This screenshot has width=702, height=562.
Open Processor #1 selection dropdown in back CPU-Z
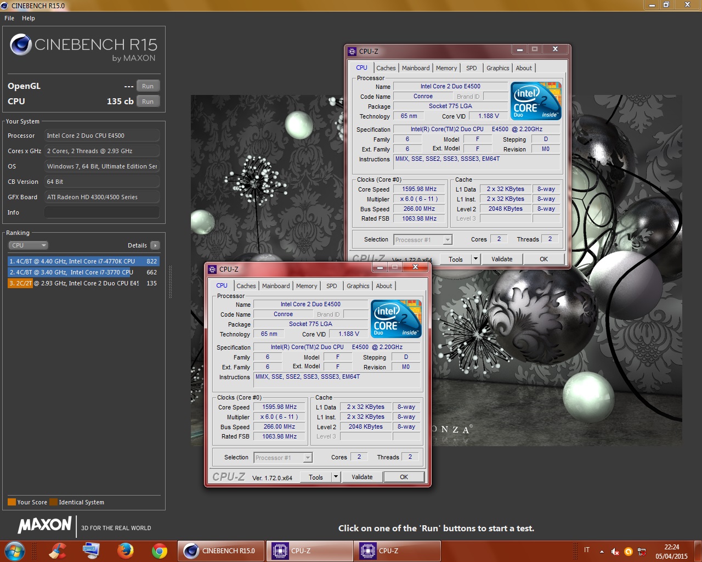(423, 240)
